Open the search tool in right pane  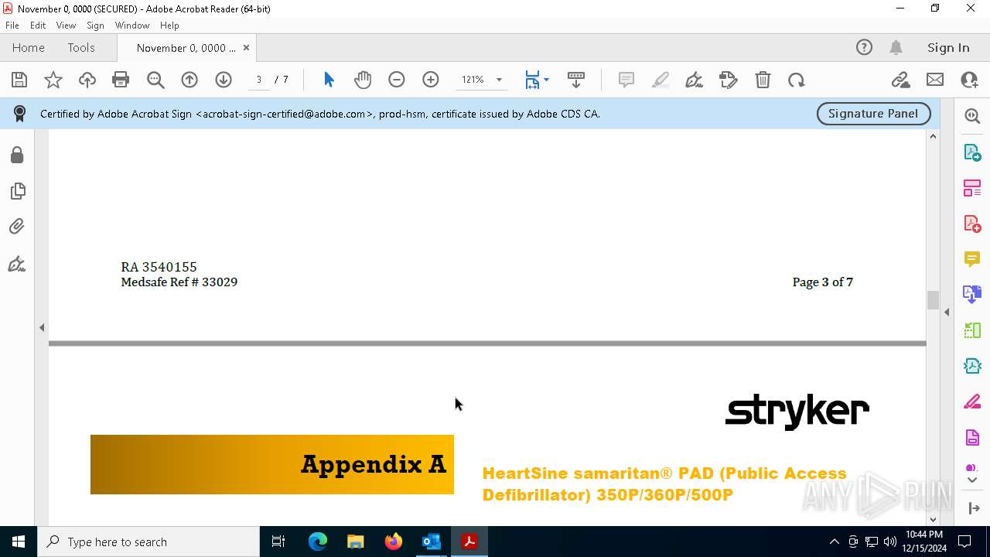click(x=972, y=116)
